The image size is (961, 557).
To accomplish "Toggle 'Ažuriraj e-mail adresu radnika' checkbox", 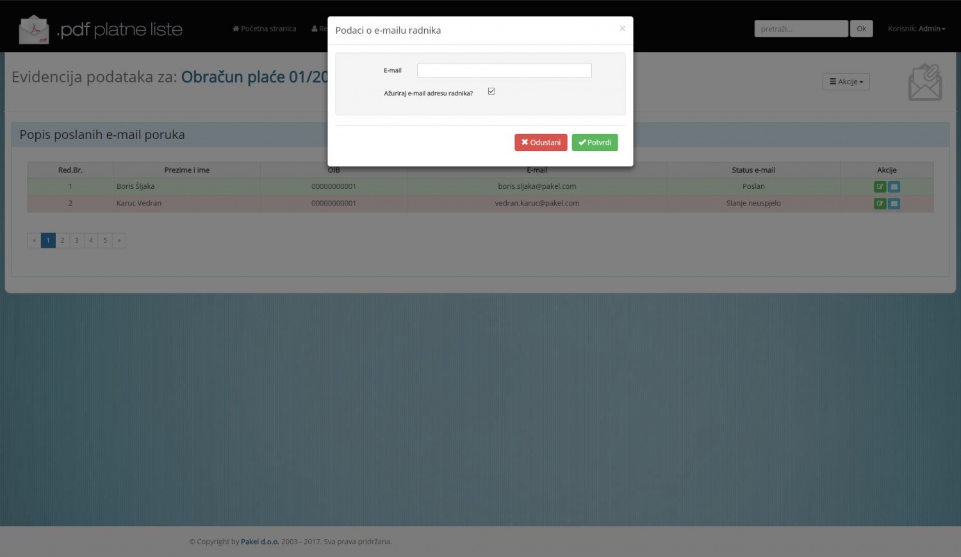I will pos(491,92).
